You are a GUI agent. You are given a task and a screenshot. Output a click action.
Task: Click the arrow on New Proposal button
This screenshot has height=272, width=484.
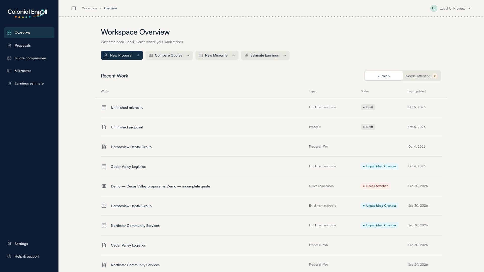coord(138,55)
